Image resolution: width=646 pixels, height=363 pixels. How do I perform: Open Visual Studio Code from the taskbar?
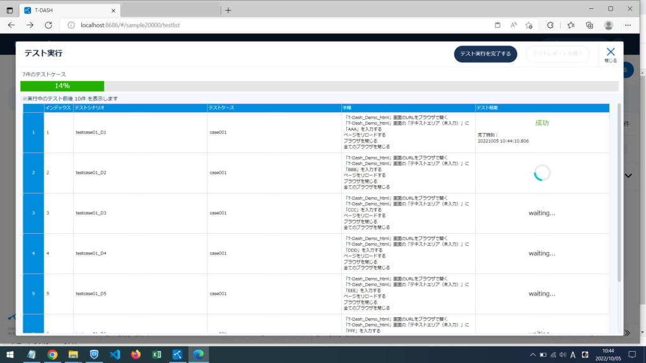(114, 354)
